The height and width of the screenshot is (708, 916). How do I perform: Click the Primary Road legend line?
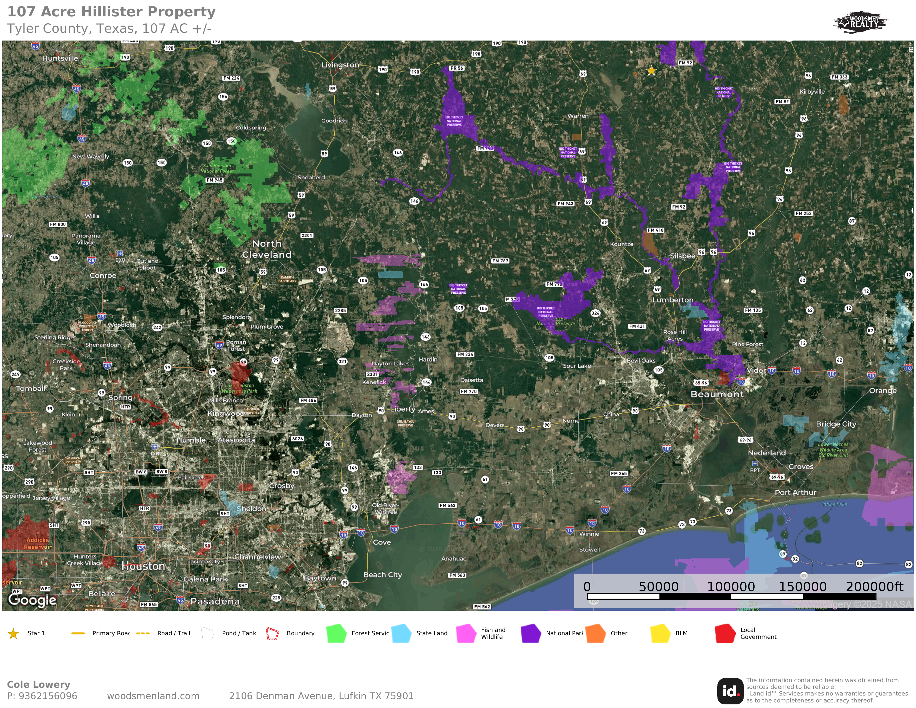coord(78,633)
